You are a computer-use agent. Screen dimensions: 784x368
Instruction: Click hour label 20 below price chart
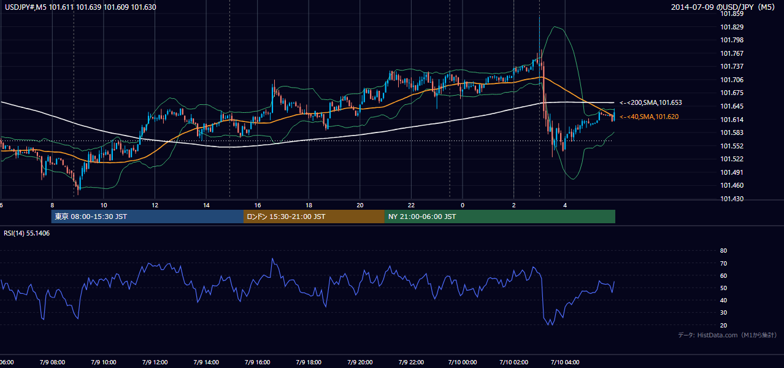(x=361, y=205)
